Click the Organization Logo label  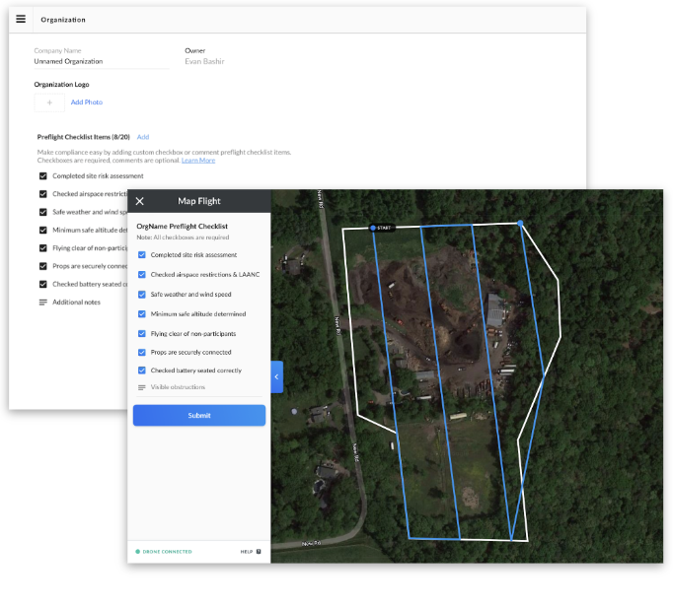tap(62, 85)
